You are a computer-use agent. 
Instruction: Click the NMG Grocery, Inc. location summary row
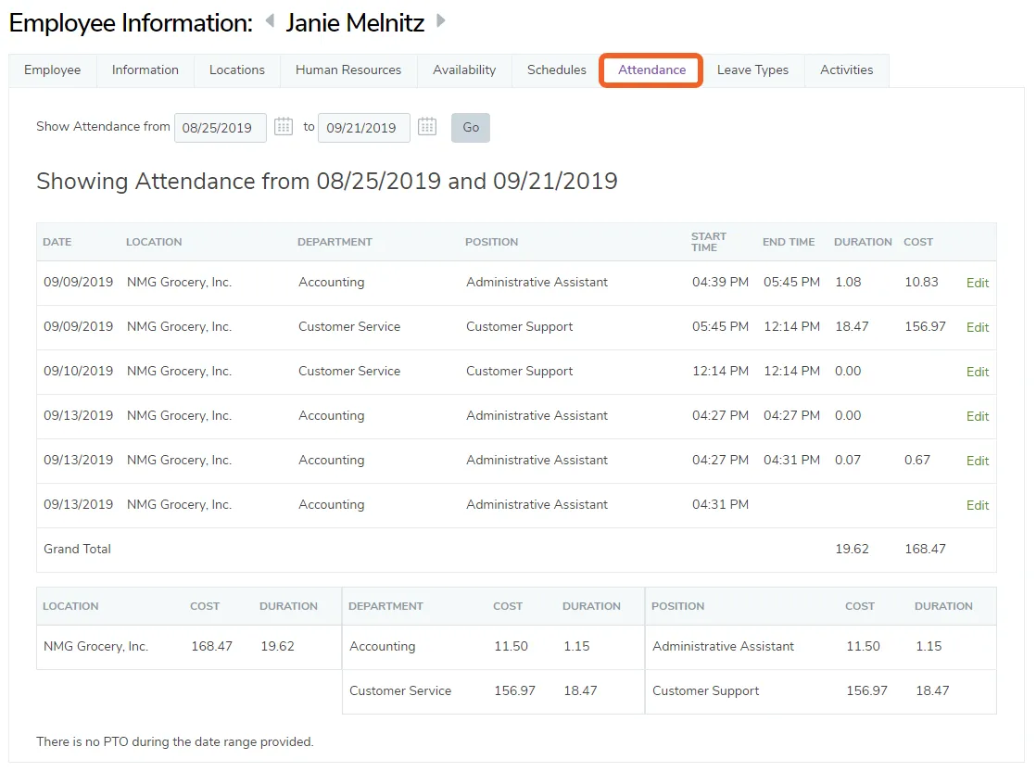189,647
